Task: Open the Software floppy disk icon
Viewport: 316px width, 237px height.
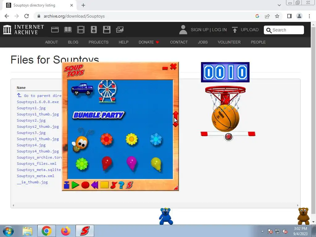Action: click(106, 30)
